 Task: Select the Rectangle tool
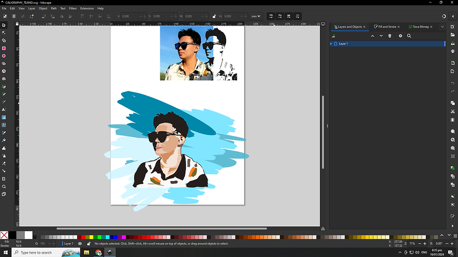[x=4, y=48]
